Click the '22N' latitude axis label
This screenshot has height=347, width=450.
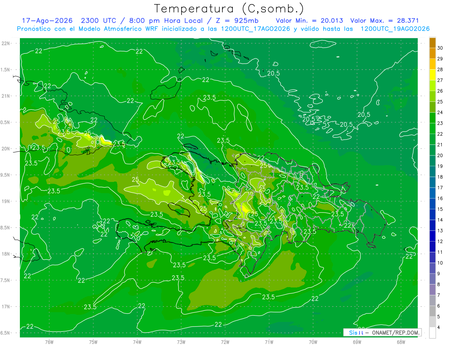click(5, 43)
